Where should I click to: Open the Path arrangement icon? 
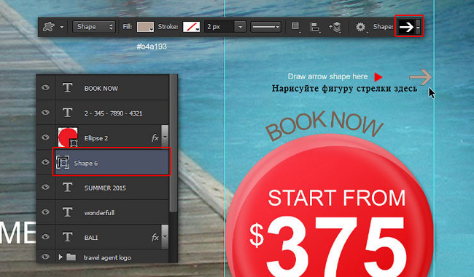tap(335, 27)
